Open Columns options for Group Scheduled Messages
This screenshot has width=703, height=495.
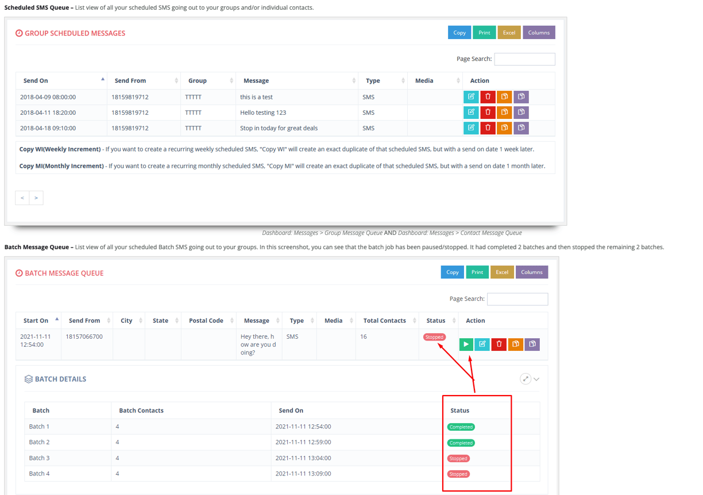pos(539,33)
